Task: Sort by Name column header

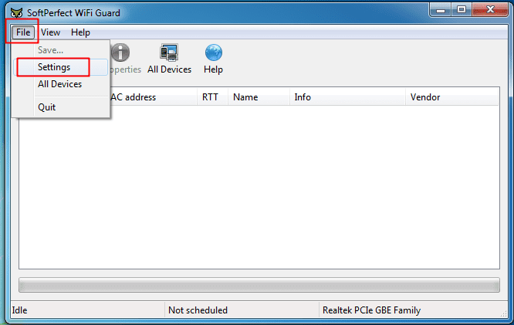Action: tap(259, 97)
